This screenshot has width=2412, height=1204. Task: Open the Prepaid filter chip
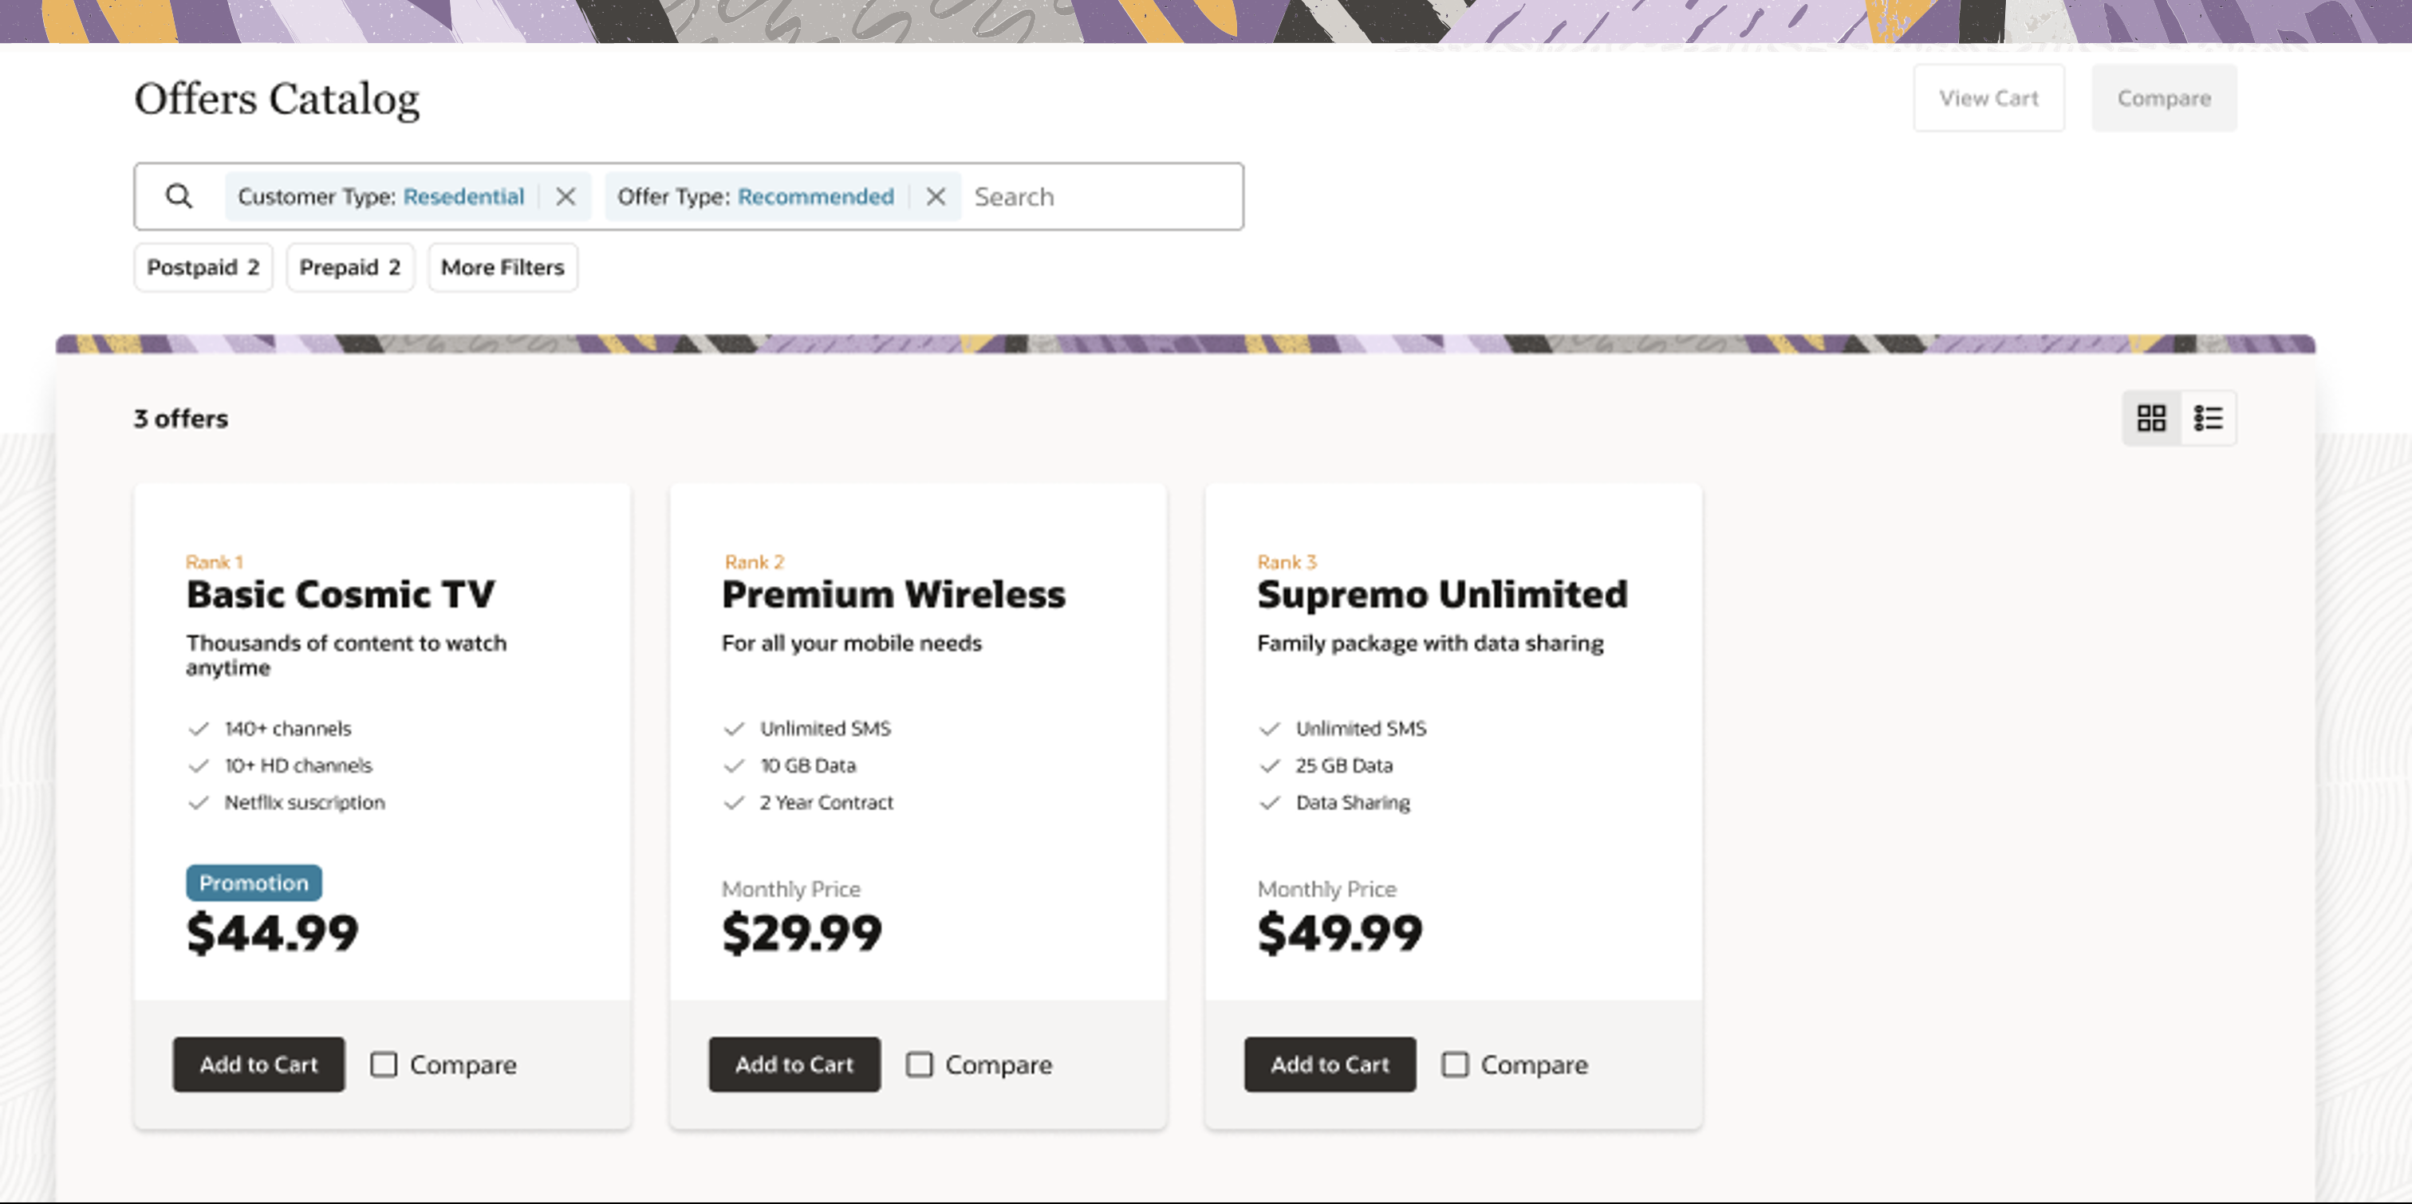coord(349,267)
